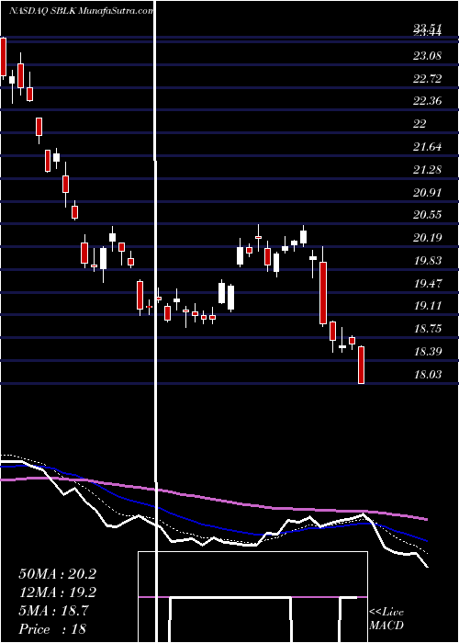459x643 pixels.
Task: Click the NASDAQ SBLK MunafaSutra.com title
Action: tap(81, 11)
